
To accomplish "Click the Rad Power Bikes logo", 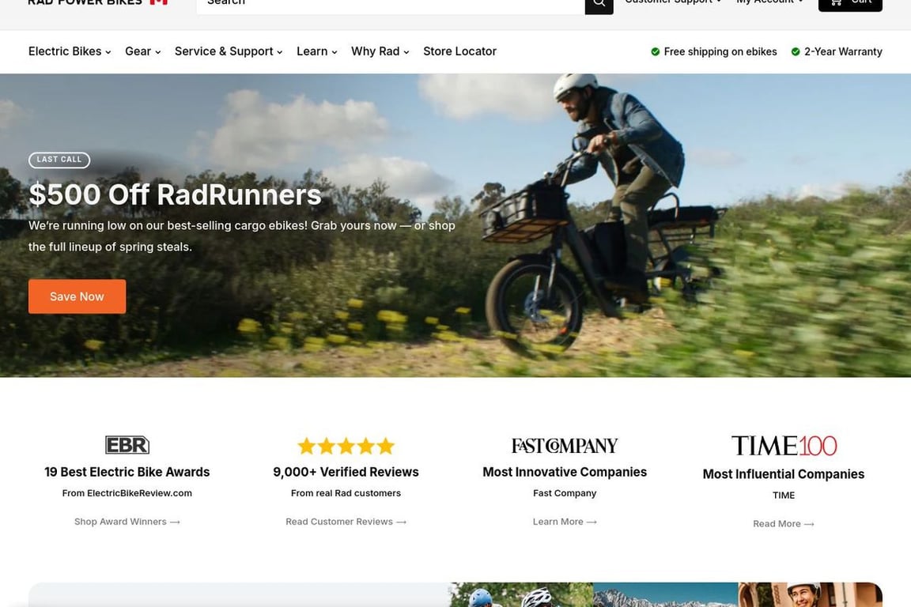I will 85,2.
